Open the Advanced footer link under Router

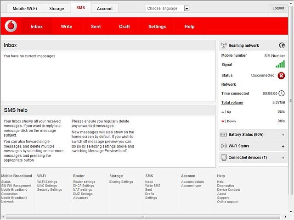pos(81,198)
